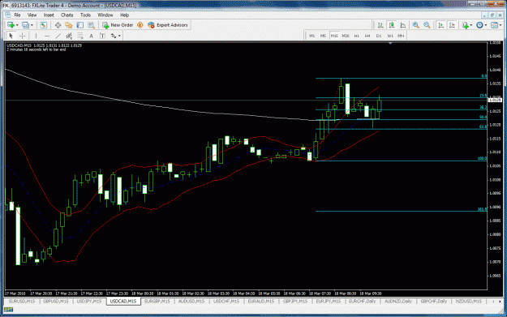Open the File menu
This screenshot has width=507, height=317.
17,15
